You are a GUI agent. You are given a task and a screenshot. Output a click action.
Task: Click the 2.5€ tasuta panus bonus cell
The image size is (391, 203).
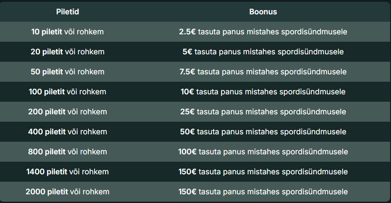pyautogui.click(x=263, y=32)
